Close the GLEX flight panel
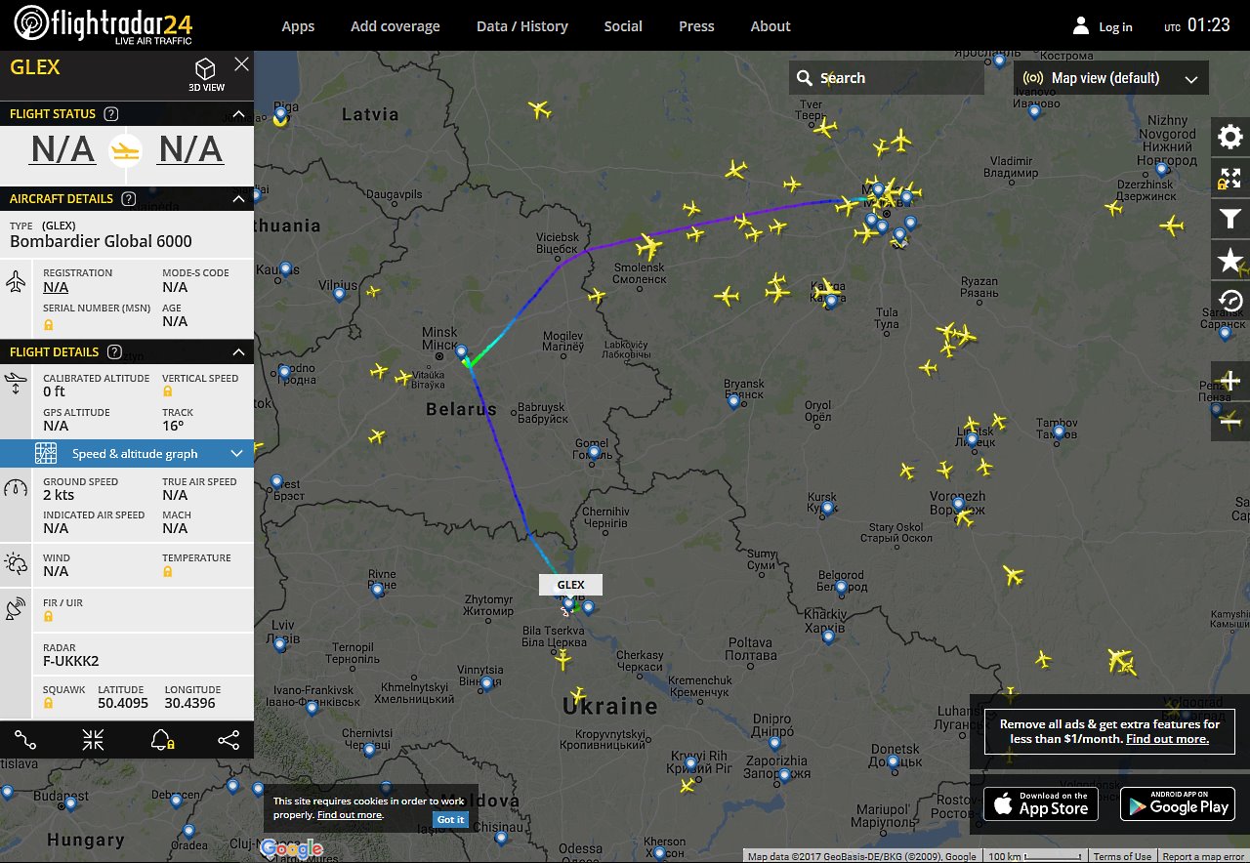Screen dimensions: 1250x863 click(x=241, y=64)
